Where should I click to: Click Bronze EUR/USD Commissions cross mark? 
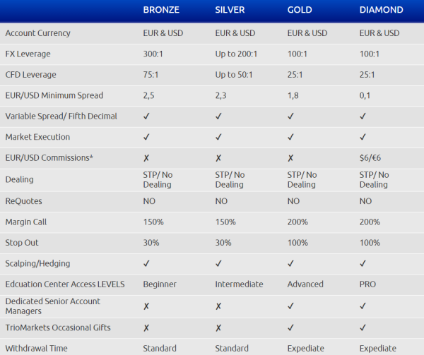tap(146, 158)
